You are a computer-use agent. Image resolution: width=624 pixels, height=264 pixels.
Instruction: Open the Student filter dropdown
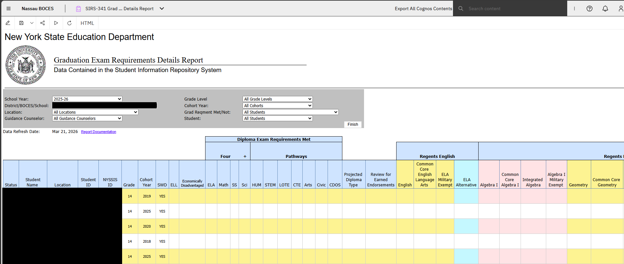coord(278,118)
